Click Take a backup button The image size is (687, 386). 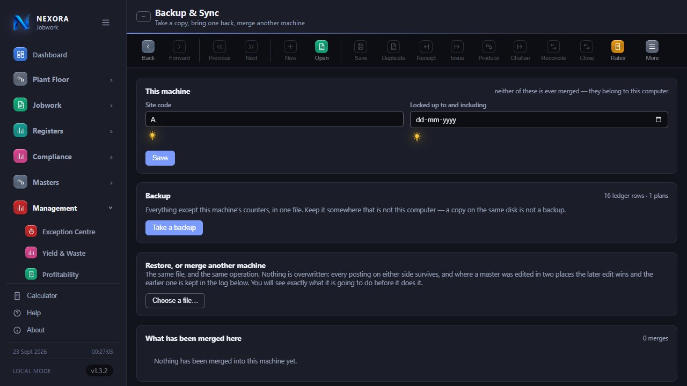(174, 228)
